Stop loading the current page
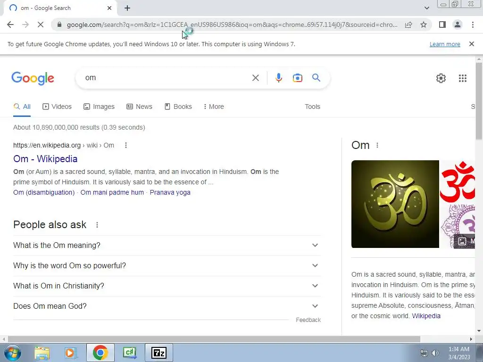This screenshot has height=362, width=483. pos(41,25)
